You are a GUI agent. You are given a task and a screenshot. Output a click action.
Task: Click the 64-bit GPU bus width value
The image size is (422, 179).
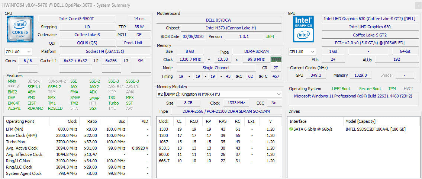coord(405,51)
